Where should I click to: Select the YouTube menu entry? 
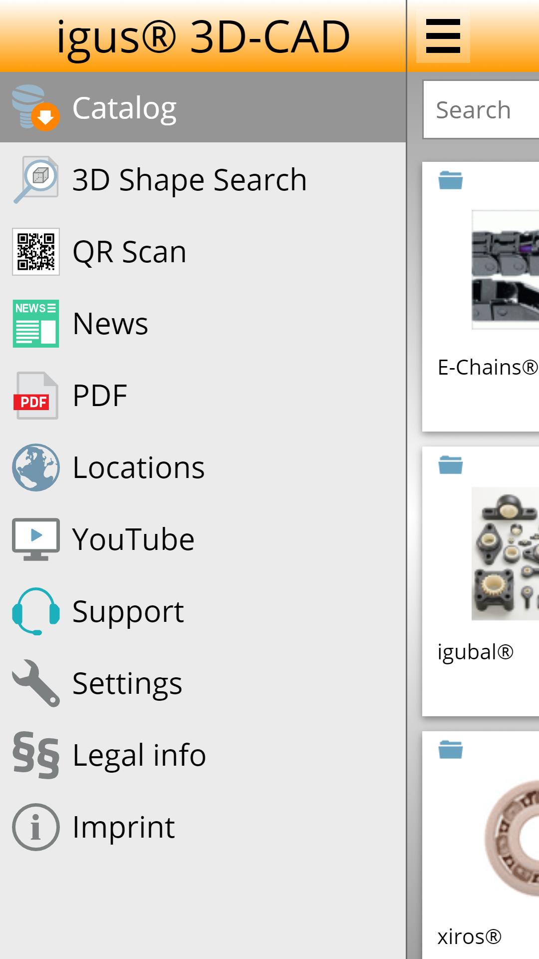click(203, 539)
